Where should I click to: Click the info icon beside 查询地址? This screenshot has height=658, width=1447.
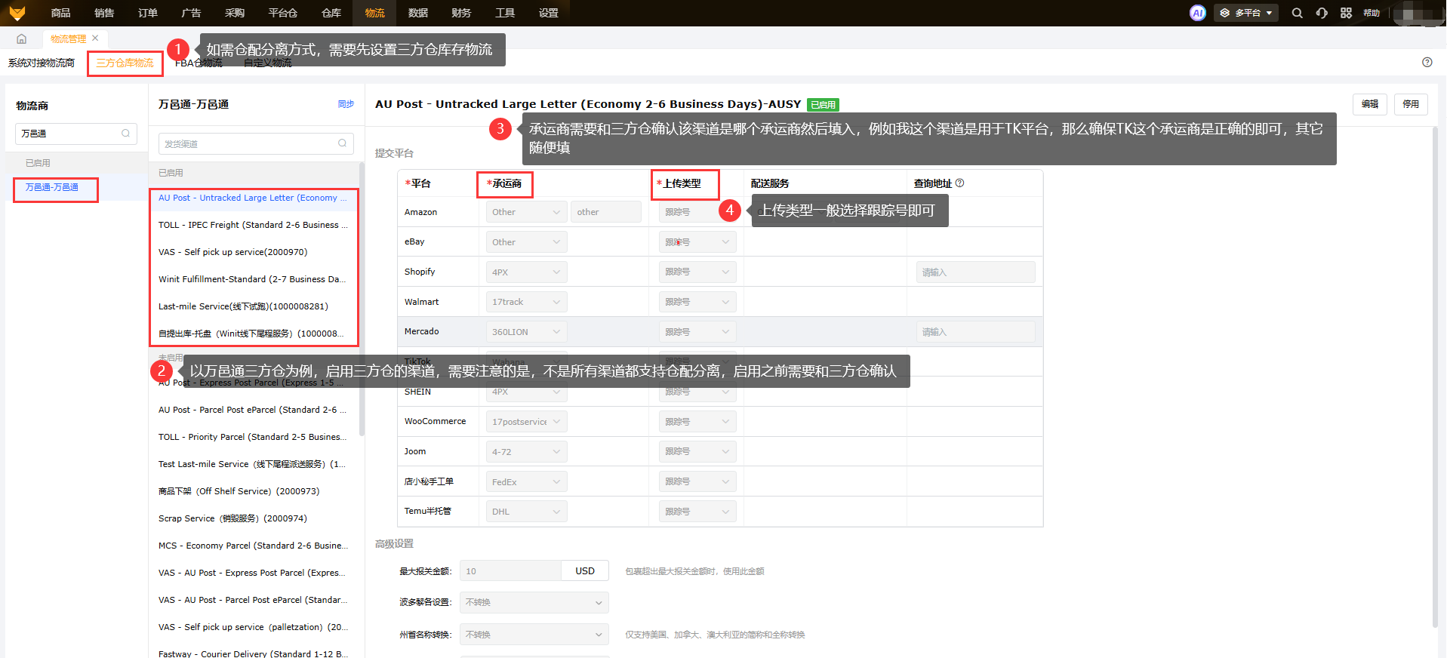tap(959, 183)
